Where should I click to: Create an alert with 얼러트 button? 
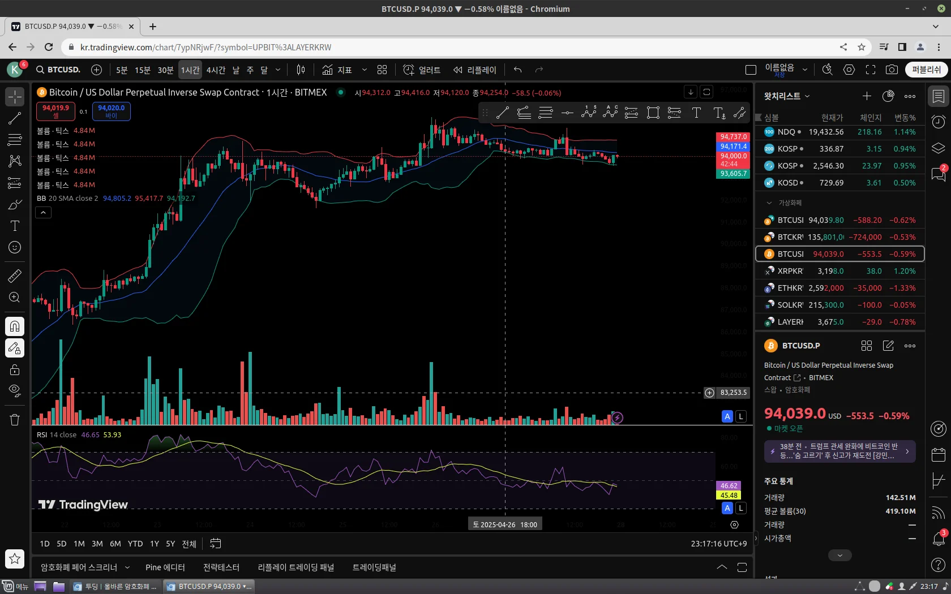(x=422, y=70)
